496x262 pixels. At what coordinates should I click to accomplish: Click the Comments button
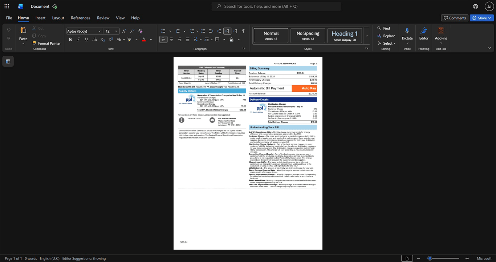coord(455,18)
